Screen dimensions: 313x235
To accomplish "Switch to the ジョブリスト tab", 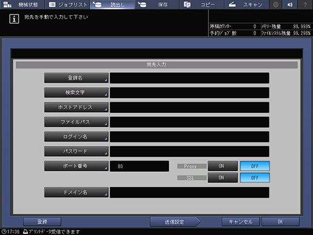I will tap(67, 4).
